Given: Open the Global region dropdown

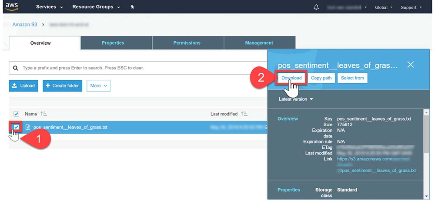Looking at the screenshot, I should (384, 7).
